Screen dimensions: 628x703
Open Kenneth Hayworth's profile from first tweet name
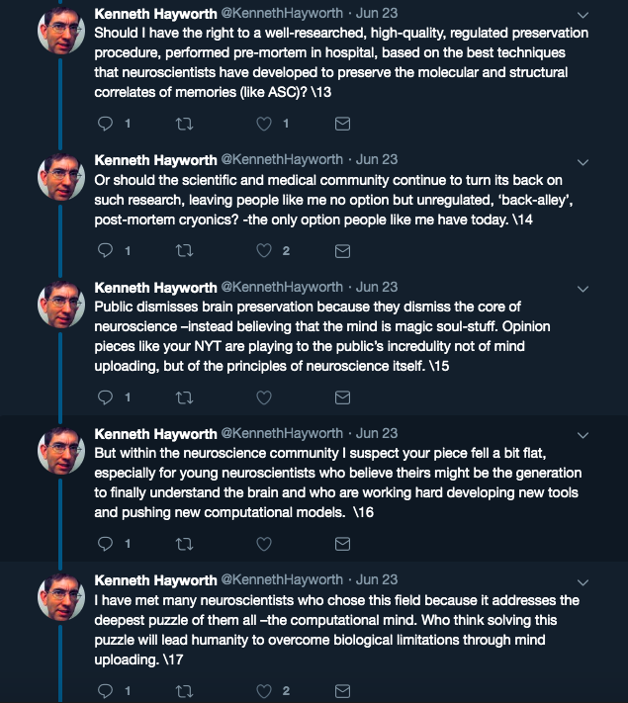pos(155,14)
